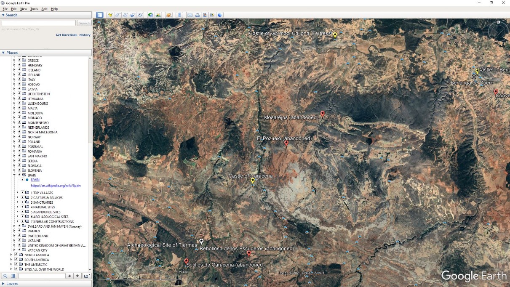
Task: Toggle the Hide Sidebar button
Action: [100, 15]
